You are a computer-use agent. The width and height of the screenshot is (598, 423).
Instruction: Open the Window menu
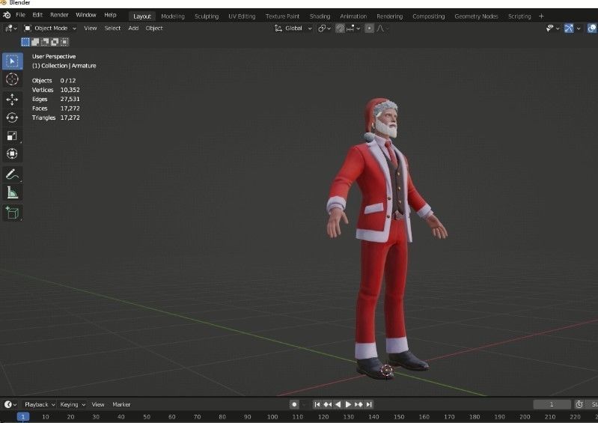point(86,15)
